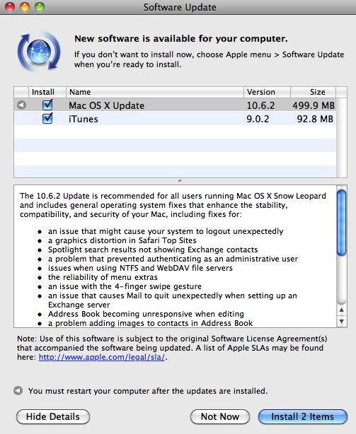Click the pane splitter handle below list
This screenshot has height=434, width=356.
pos(180,181)
